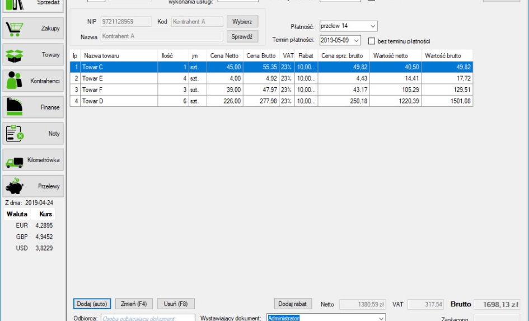Enable 'bez terminu płatności' checkbox
The image size is (529, 321).
point(371,41)
